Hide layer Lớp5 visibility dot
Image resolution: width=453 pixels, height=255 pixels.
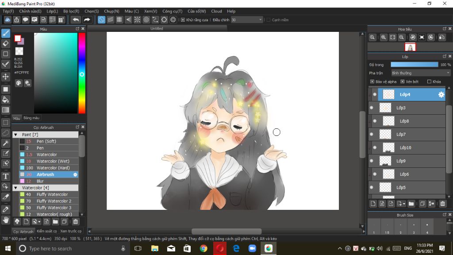click(x=372, y=188)
